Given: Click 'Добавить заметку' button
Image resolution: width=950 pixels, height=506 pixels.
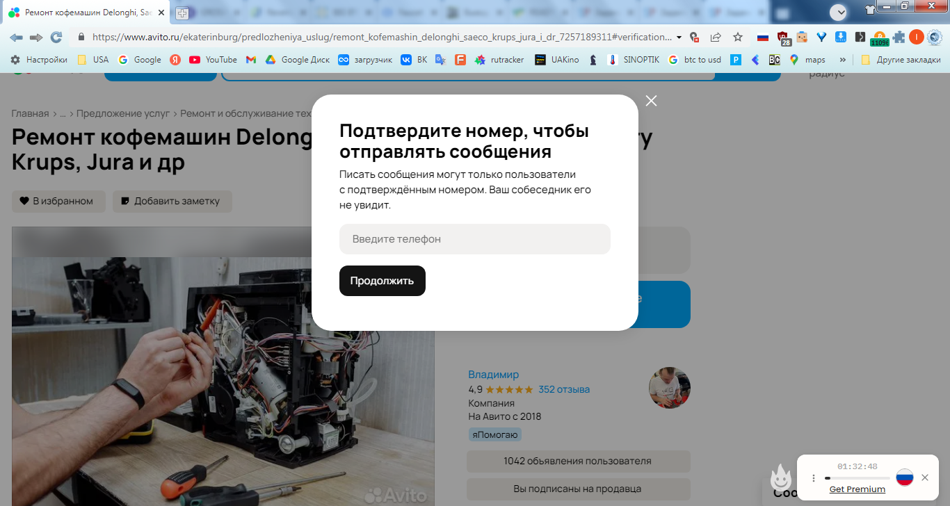Looking at the screenshot, I should (x=172, y=202).
